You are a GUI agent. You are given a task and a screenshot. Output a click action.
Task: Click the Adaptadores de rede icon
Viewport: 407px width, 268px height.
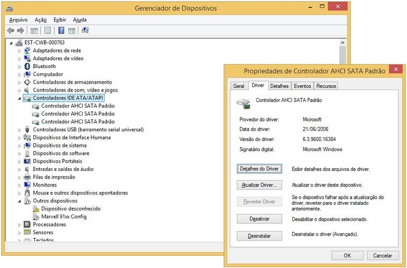(27, 50)
